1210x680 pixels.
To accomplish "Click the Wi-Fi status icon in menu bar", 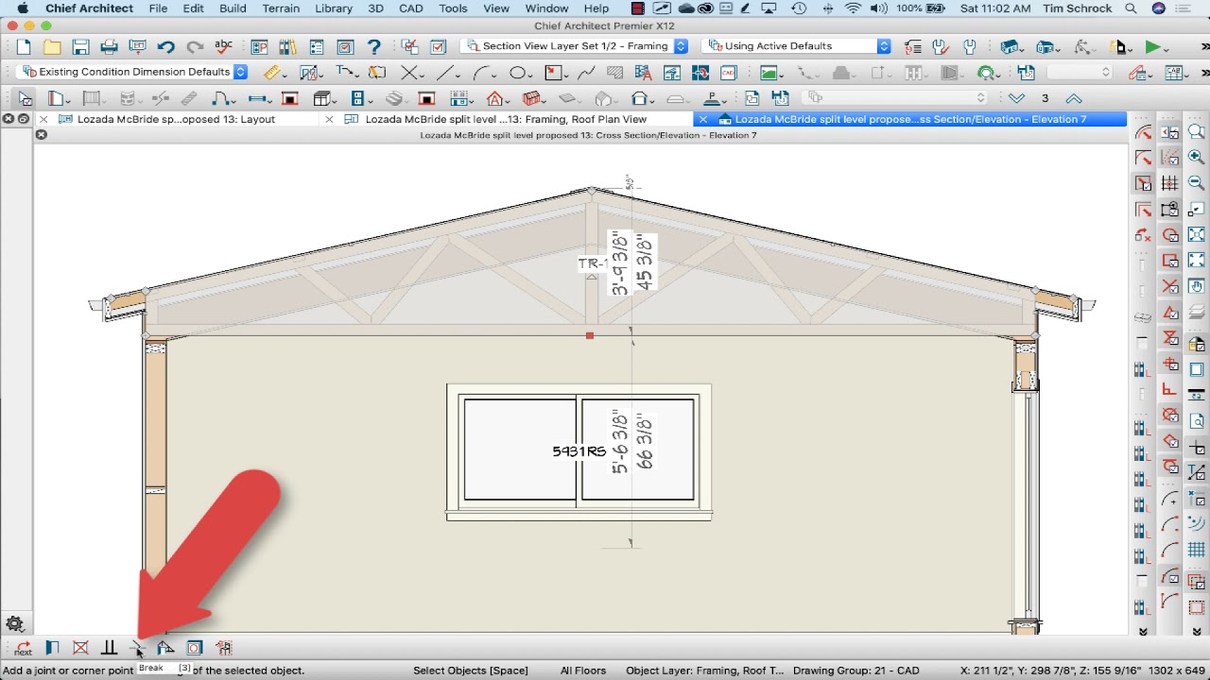I will pyautogui.click(x=854, y=8).
